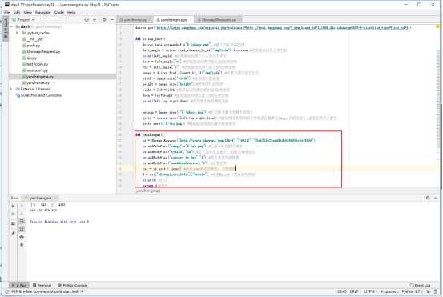Screen dimensions: 443x297
Task: Open the Project view dropdown
Action: coord(24,20)
